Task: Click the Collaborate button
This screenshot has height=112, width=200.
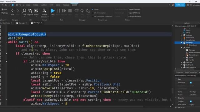Action: 180,5
